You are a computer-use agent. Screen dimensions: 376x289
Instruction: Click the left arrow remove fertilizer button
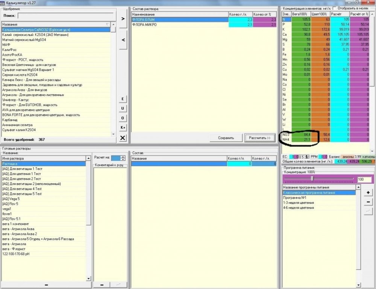pyautogui.click(x=123, y=40)
